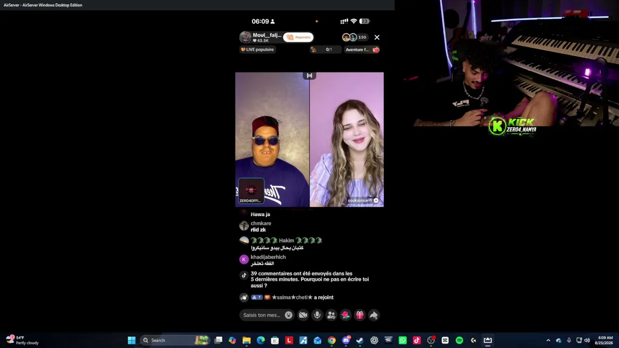The width and height of the screenshot is (619, 348).
Task: Open the Windows Start menu
Action: pyautogui.click(x=132, y=340)
